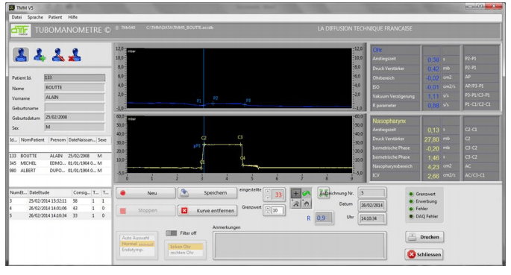
Task: Click the empty Geburtsname field
Action: click(75, 107)
